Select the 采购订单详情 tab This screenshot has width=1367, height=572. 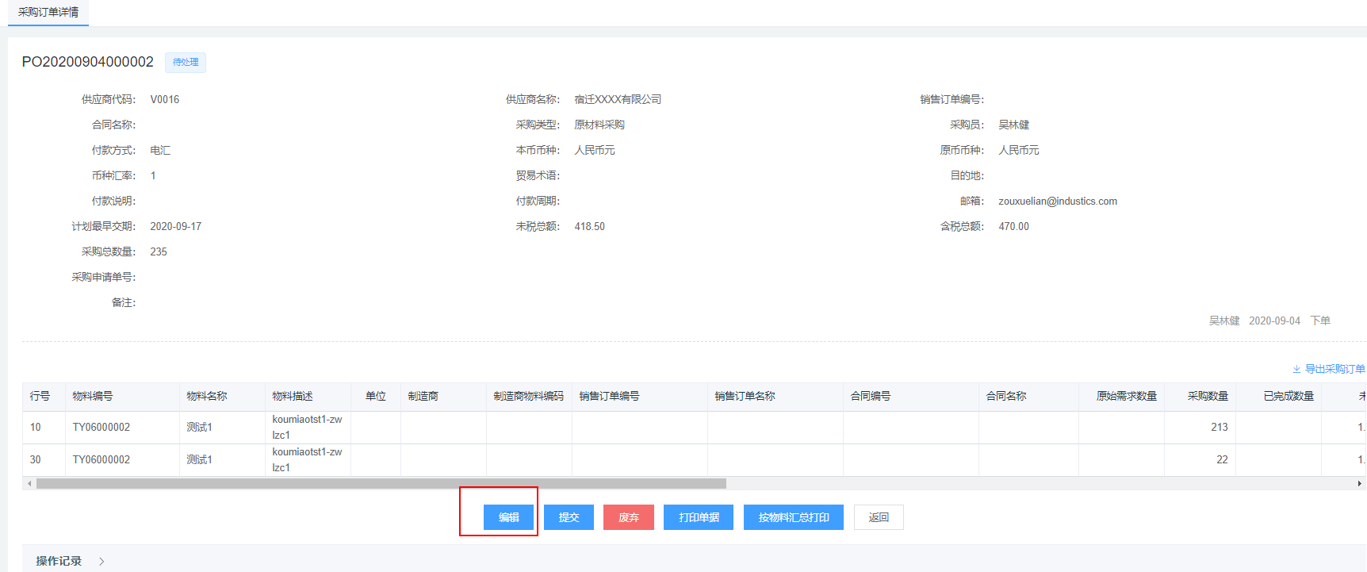coord(48,13)
